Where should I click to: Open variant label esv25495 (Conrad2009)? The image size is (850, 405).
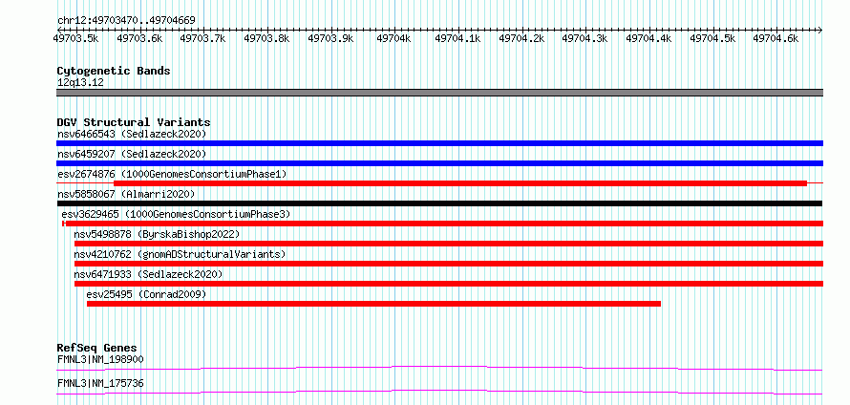(146, 294)
